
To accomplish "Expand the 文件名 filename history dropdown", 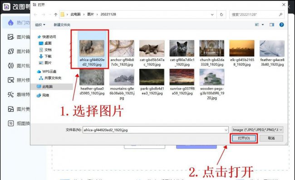I will coord(226,130).
